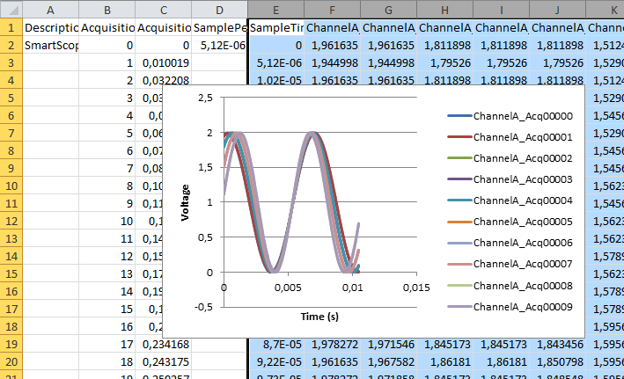
Task: Select cell D2 containing 5,12E-06
Action: 220,45
